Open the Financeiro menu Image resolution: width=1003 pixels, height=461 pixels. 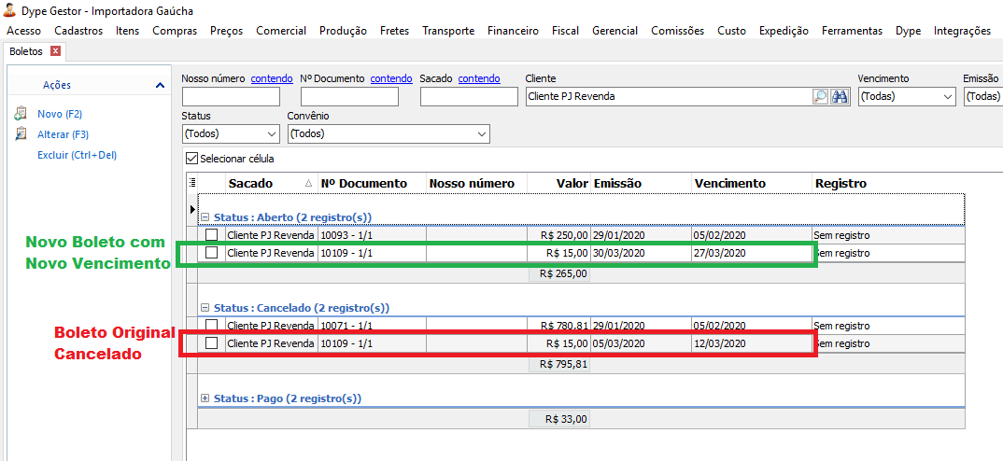(513, 31)
